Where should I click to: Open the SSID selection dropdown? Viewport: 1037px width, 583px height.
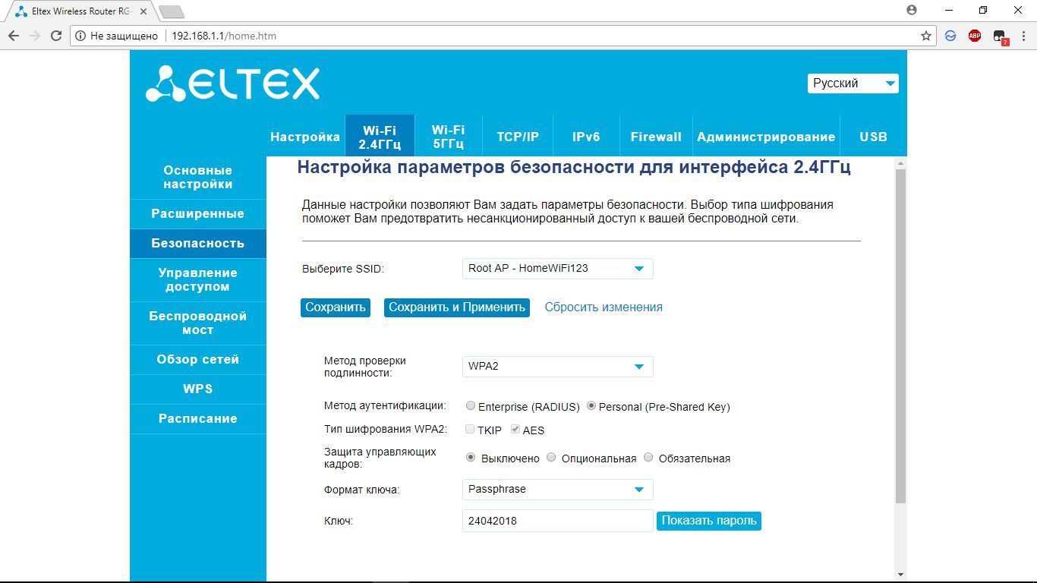pos(557,268)
